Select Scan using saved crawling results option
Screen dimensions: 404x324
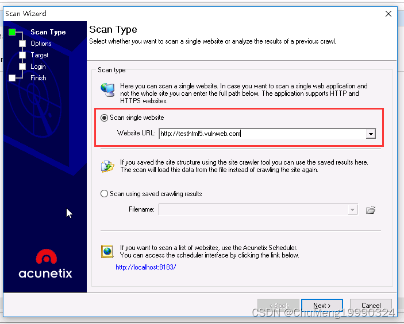tap(104, 194)
